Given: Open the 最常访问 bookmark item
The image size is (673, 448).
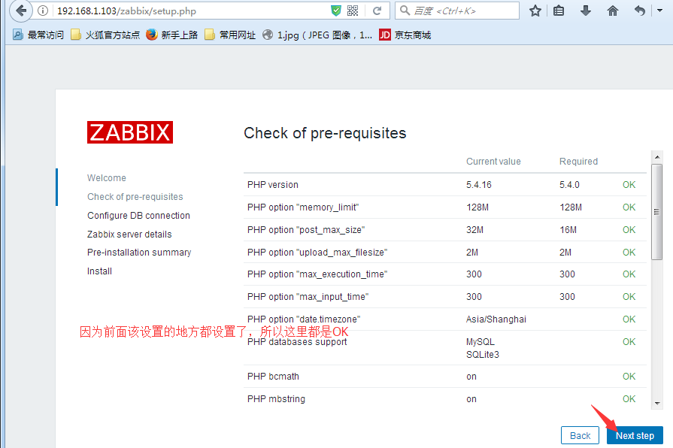Looking at the screenshot, I should [x=38, y=35].
